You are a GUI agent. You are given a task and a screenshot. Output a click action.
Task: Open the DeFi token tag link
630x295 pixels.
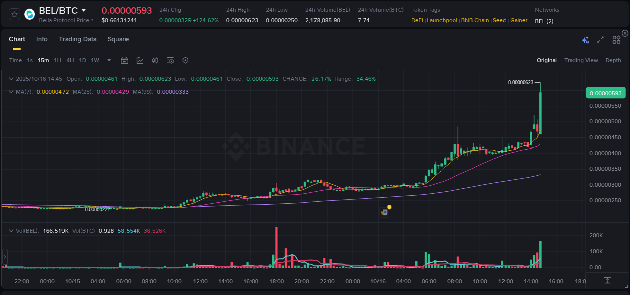point(417,20)
